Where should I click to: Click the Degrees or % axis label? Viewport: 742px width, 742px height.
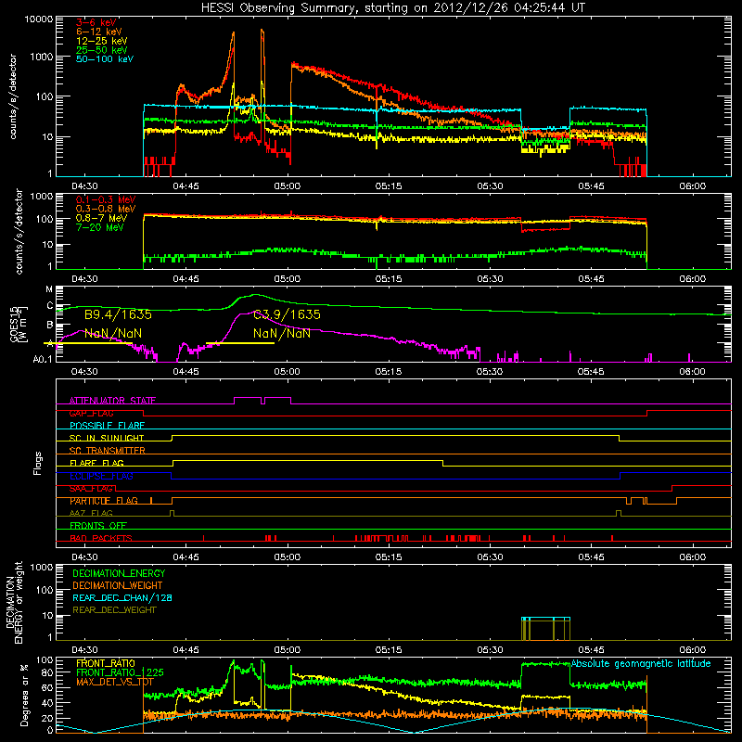tap(25, 695)
